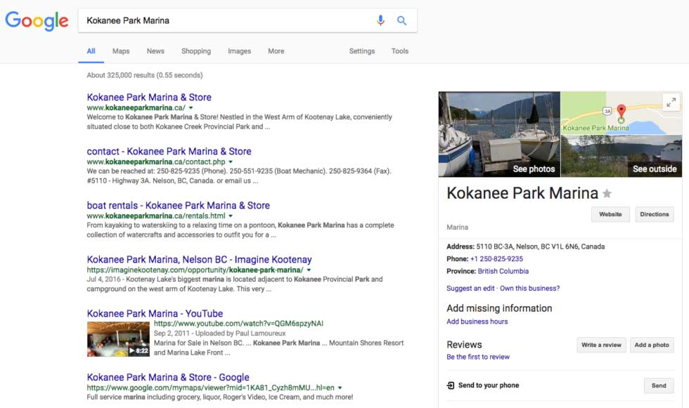Screen dimensions: 689x408
Task: Open boat rentals - Kokanee Park Marina result
Action: pyautogui.click(x=179, y=205)
